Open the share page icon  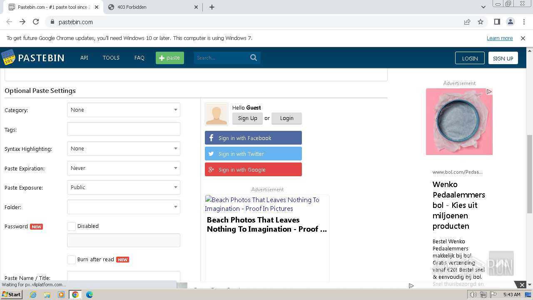pyautogui.click(x=467, y=22)
